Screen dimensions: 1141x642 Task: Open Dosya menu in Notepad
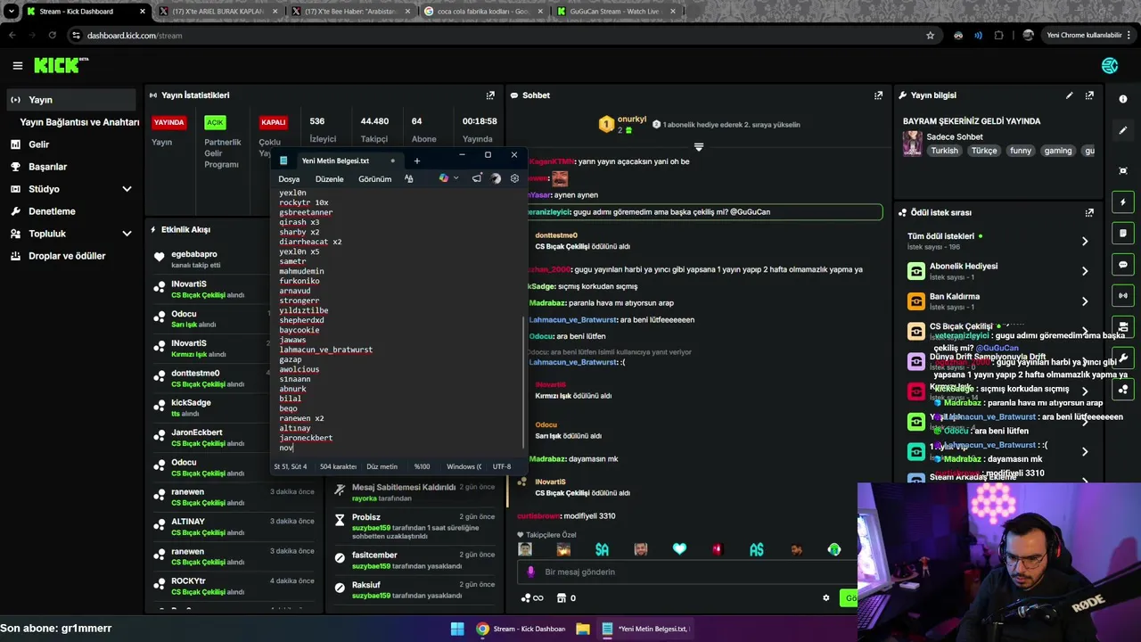click(x=289, y=179)
